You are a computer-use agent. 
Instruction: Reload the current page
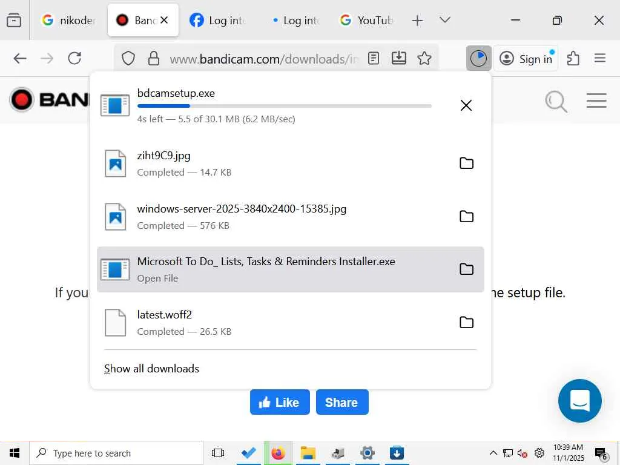74,59
